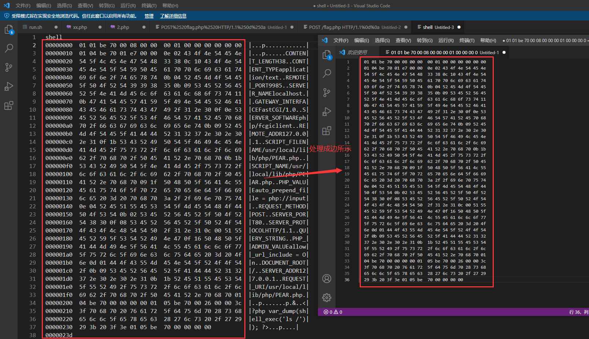589x339 pixels.
Task: Open Explorer in main window activity bar
Action: (x=9, y=30)
